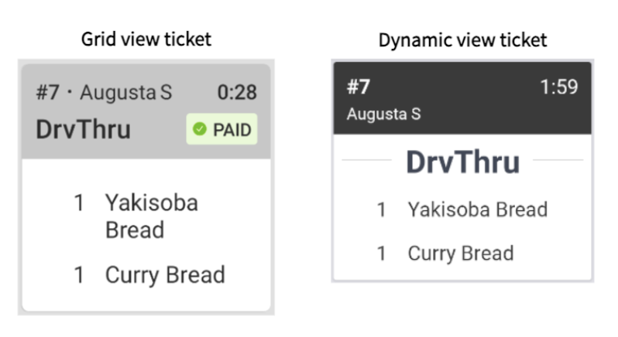This screenshot has width=618, height=337.
Task: Select the "Dynamic view ticket" heading
Action: click(462, 40)
